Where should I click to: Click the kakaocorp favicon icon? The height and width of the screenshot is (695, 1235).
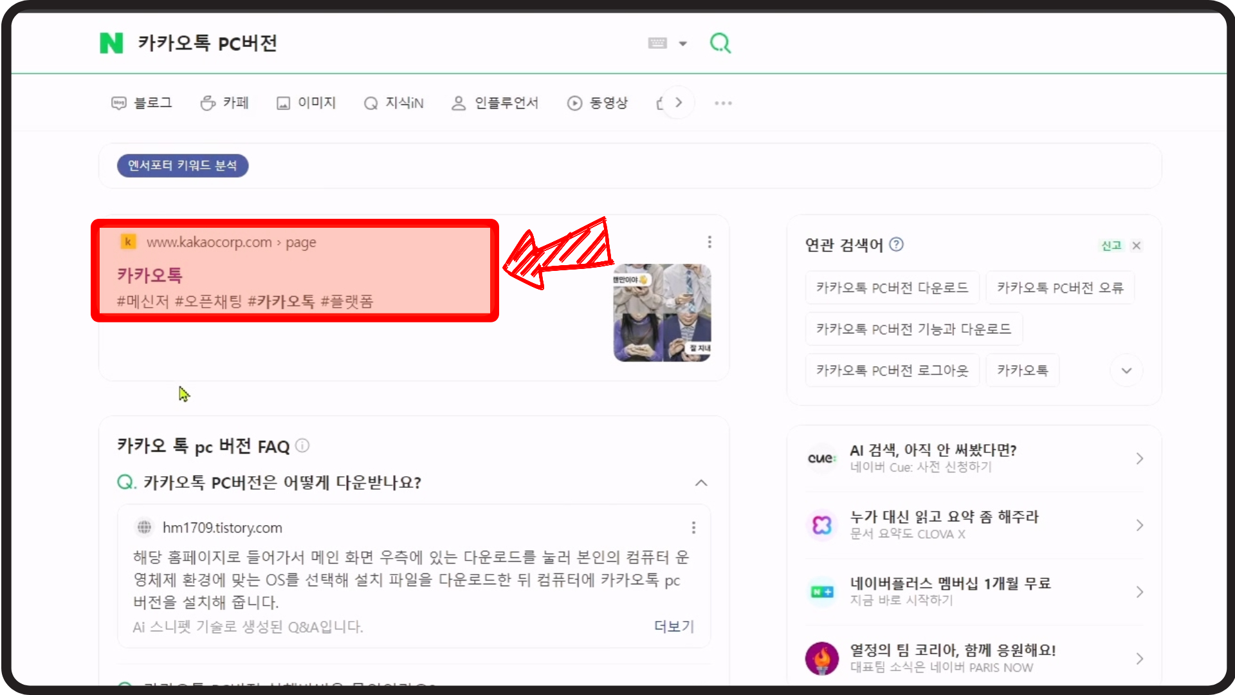pyautogui.click(x=128, y=242)
